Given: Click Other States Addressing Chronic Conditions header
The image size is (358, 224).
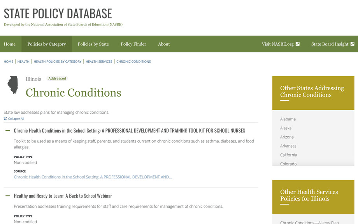Looking at the screenshot, I should (313, 93).
